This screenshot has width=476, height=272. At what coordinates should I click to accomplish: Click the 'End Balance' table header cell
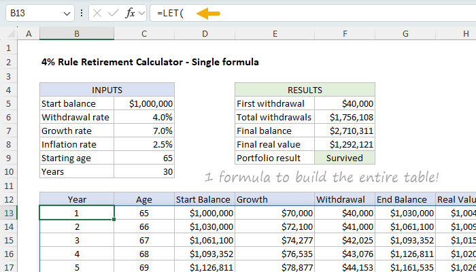[x=405, y=199]
